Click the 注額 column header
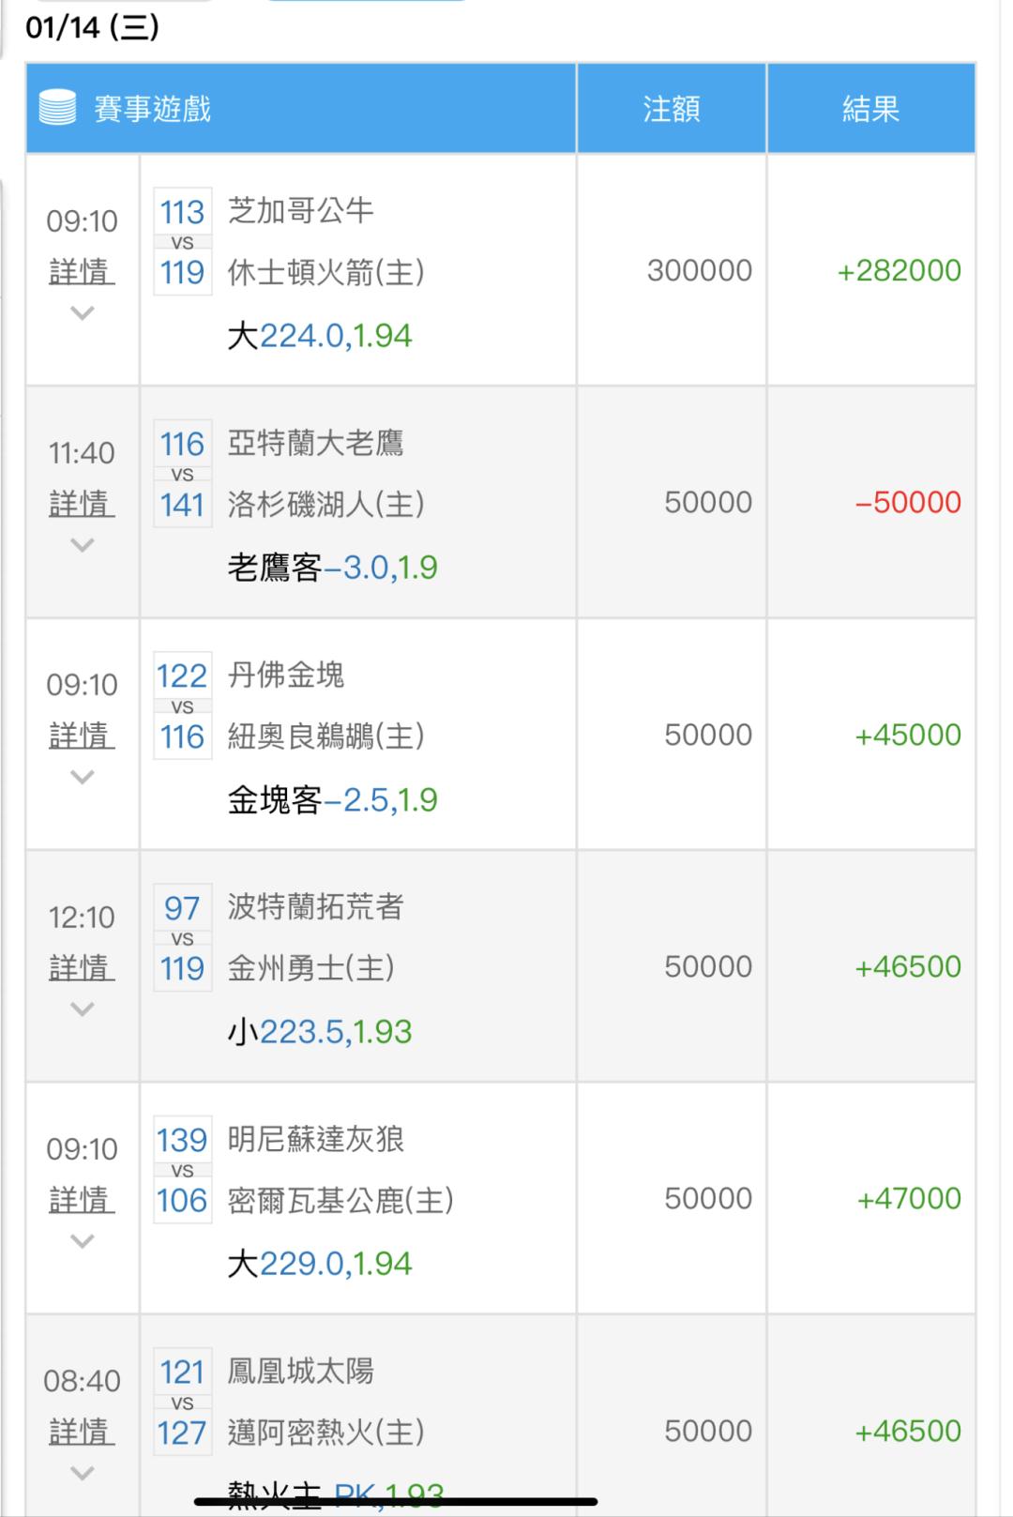 pyautogui.click(x=671, y=109)
